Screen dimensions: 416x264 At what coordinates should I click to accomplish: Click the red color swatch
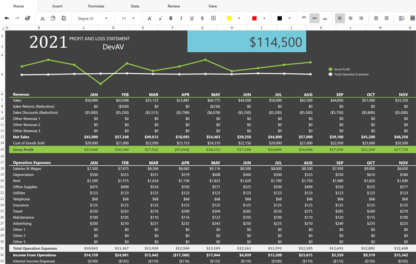[255, 18]
